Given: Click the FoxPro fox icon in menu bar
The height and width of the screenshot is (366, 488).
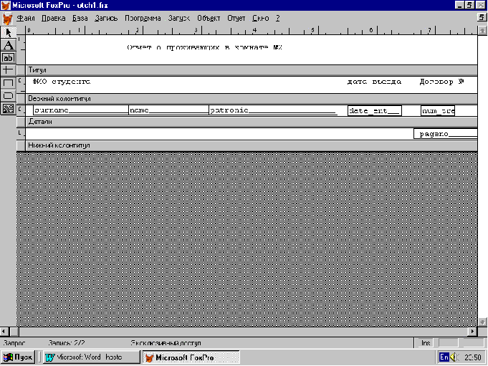Looking at the screenshot, I should pos(7,19).
